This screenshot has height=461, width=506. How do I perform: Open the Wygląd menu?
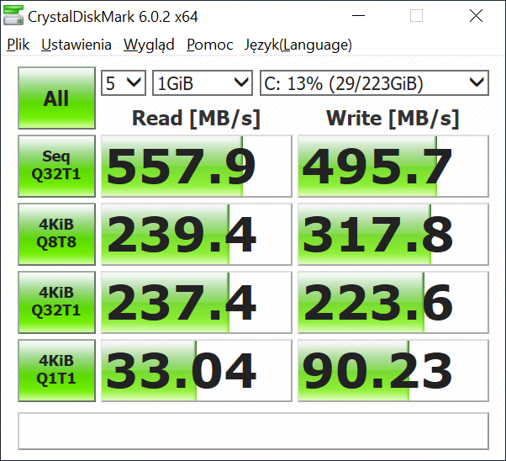[x=149, y=45]
